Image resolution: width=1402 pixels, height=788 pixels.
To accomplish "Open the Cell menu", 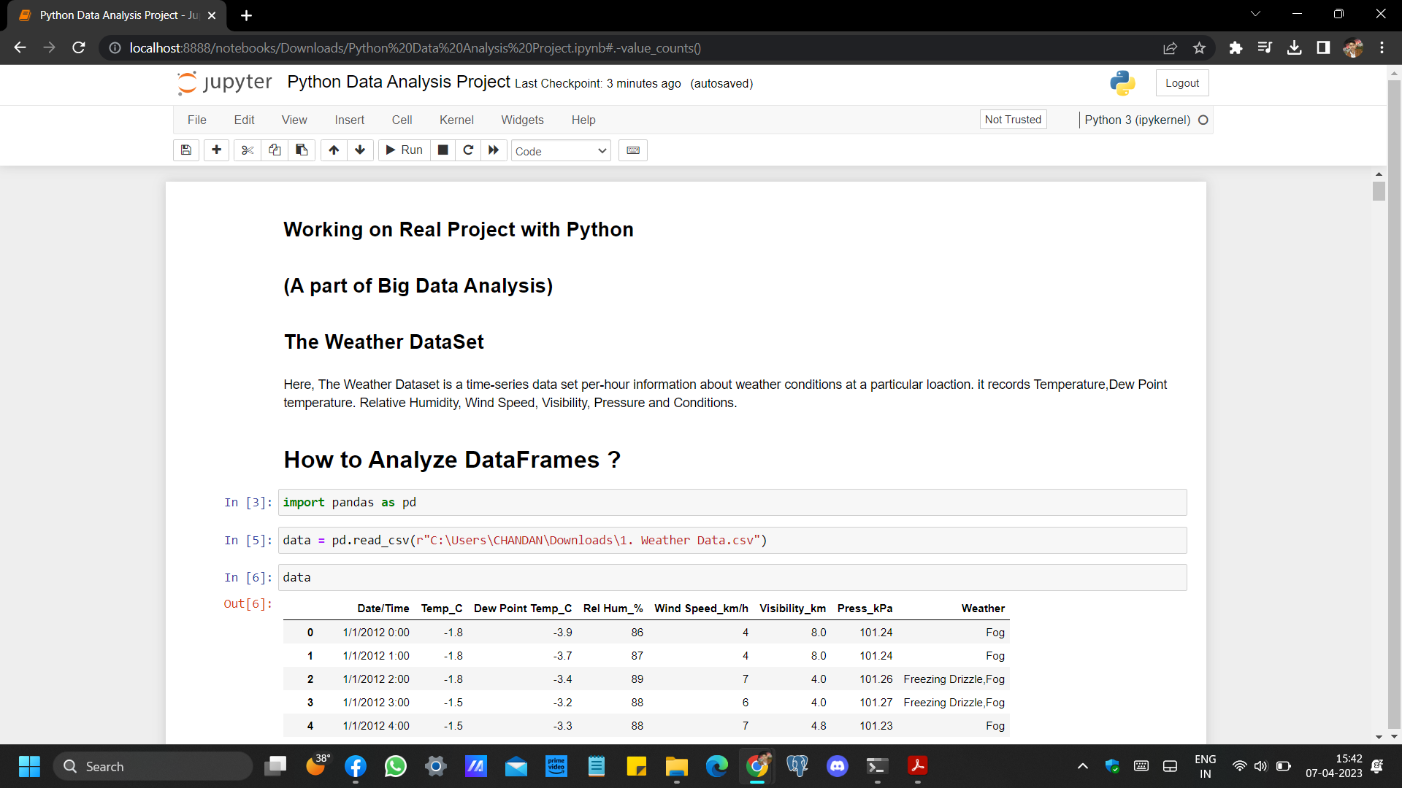I will tap(402, 120).
